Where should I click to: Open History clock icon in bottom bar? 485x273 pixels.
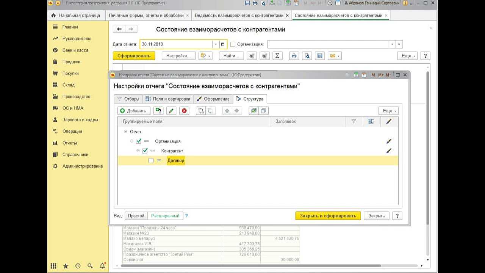tap(78, 266)
